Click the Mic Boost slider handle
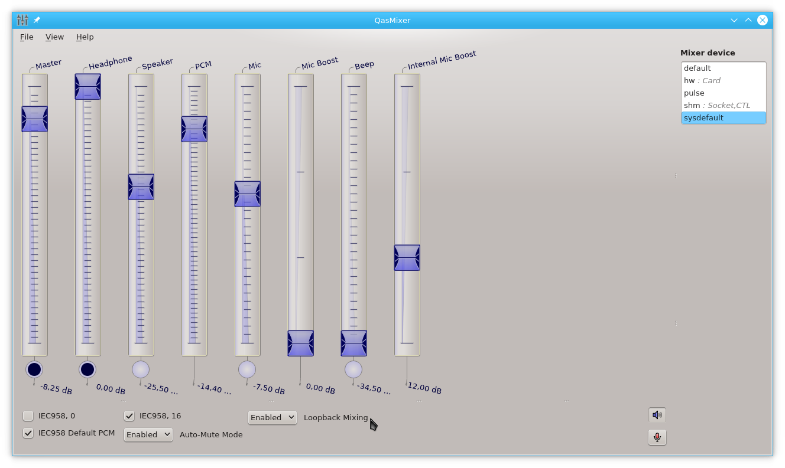Image resolution: width=785 pixels, height=468 pixels. 300,343
